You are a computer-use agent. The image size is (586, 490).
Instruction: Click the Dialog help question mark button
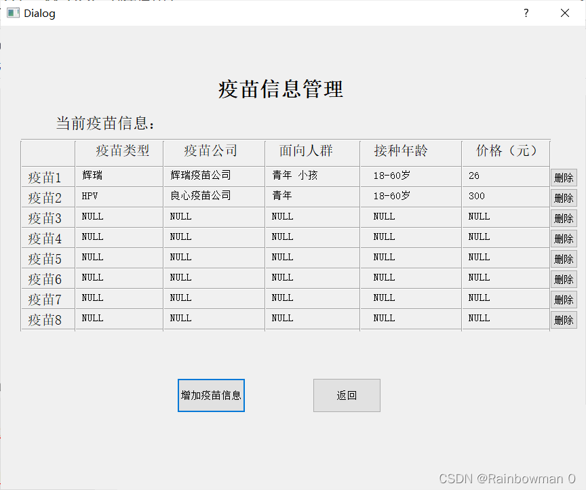tap(526, 13)
